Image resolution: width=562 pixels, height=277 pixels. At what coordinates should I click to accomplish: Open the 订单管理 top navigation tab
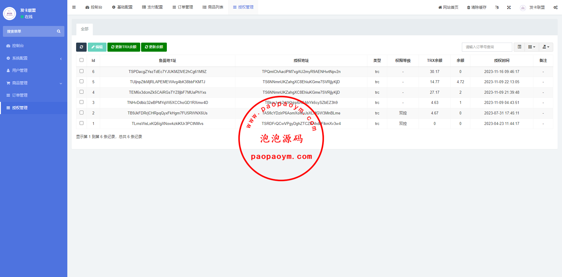(x=183, y=7)
